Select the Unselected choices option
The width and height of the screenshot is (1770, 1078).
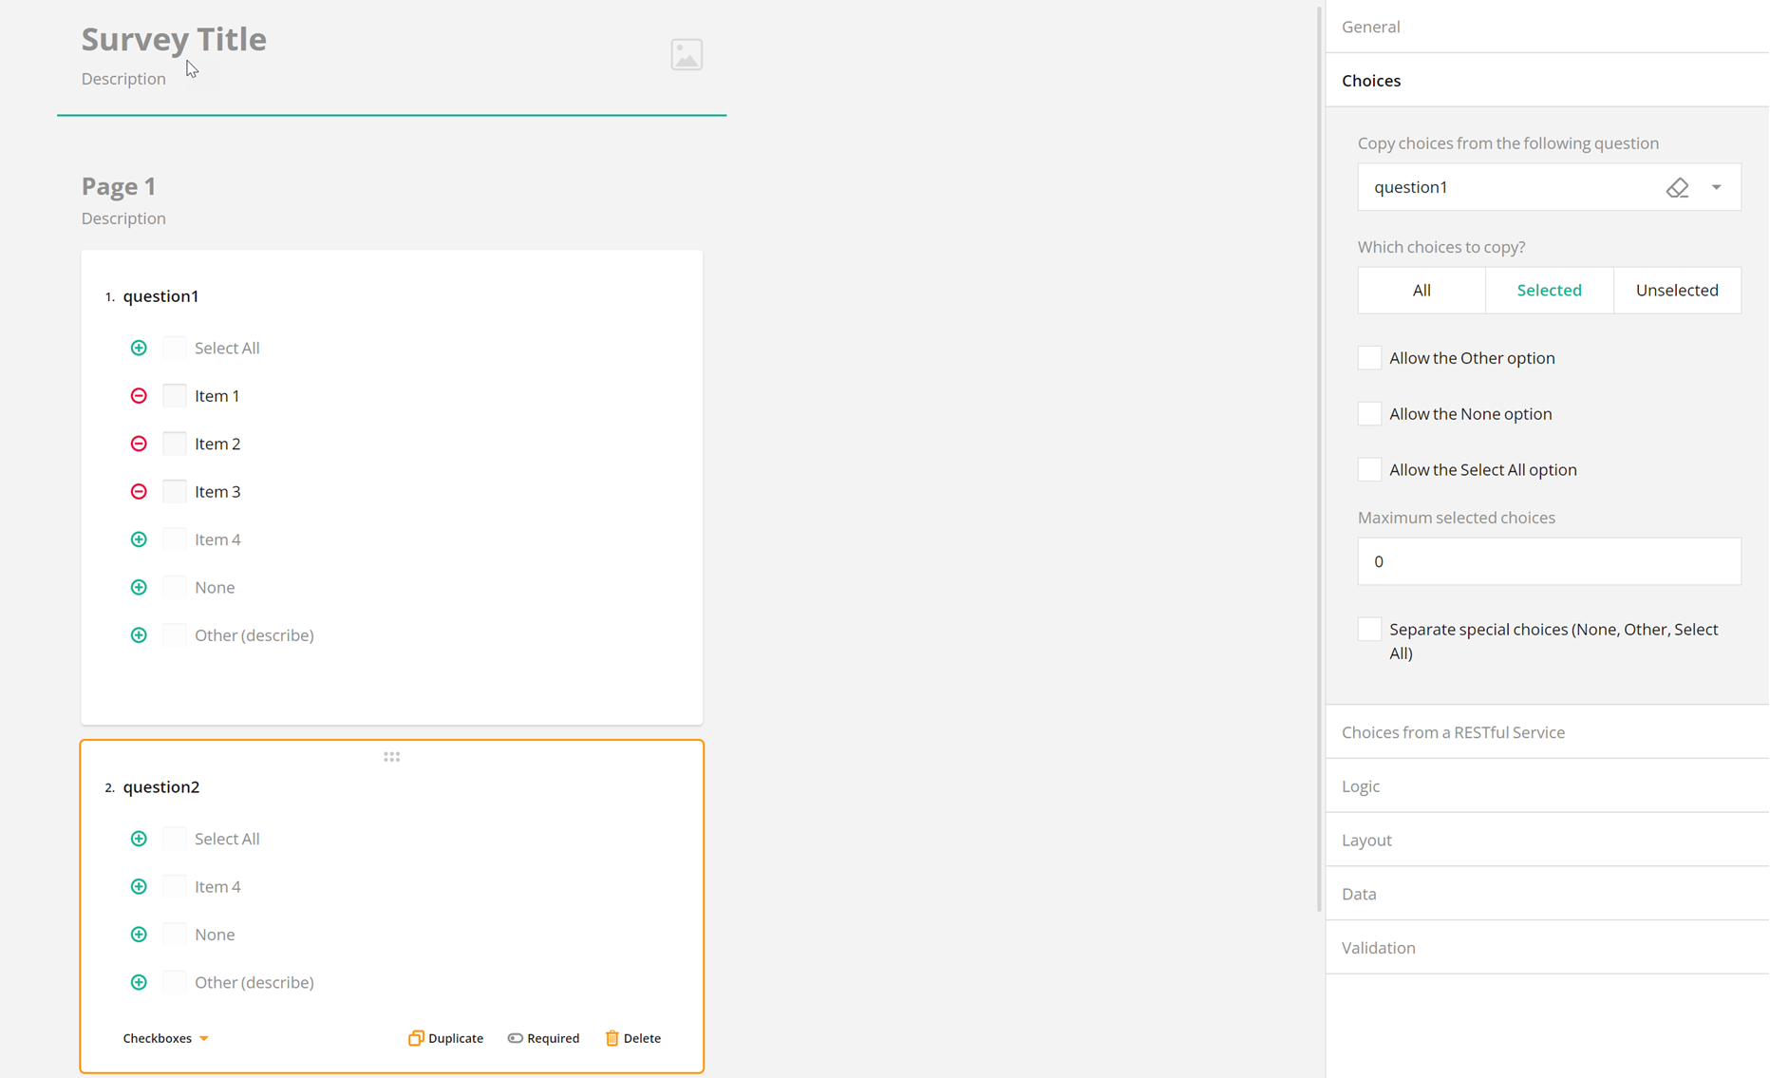tap(1677, 290)
